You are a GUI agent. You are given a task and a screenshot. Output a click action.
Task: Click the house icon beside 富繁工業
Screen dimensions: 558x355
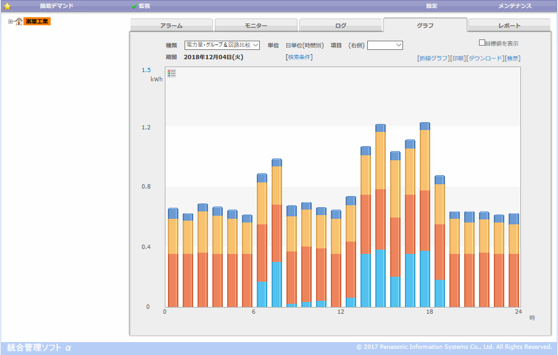click(19, 22)
